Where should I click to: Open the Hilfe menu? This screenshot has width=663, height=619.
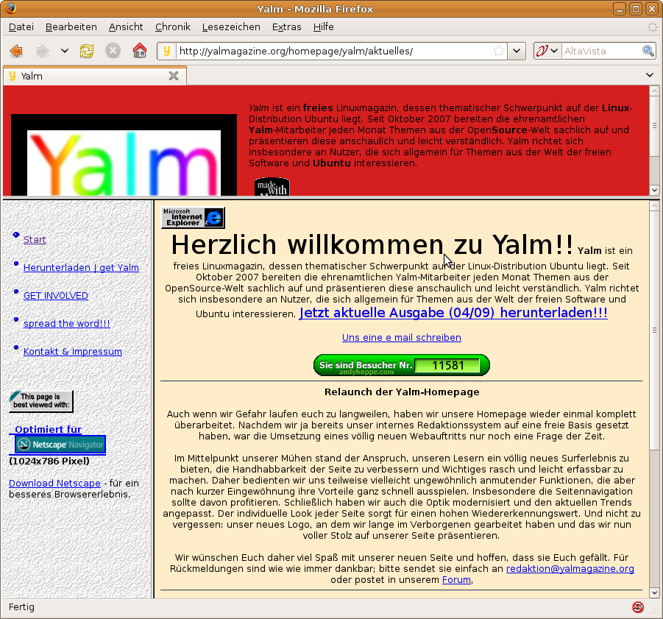324,27
